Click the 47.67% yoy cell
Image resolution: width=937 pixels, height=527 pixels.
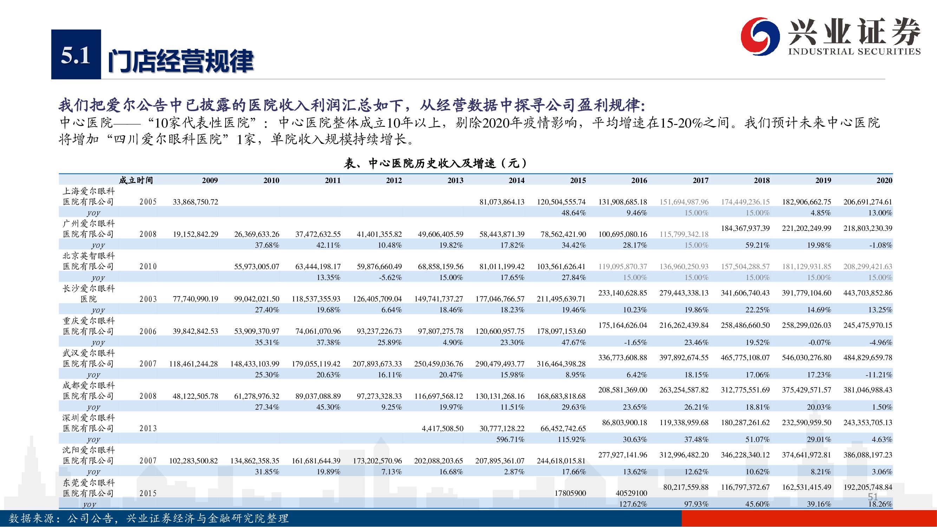point(574,342)
